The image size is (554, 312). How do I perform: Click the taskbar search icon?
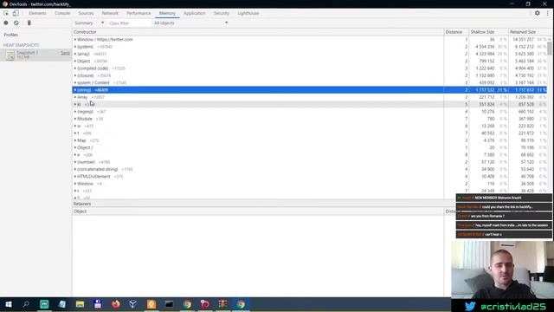pos(26,304)
